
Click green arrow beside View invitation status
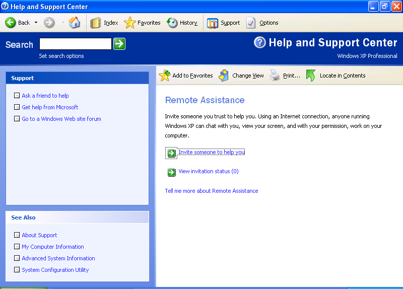pyautogui.click(x=171, y=172)
